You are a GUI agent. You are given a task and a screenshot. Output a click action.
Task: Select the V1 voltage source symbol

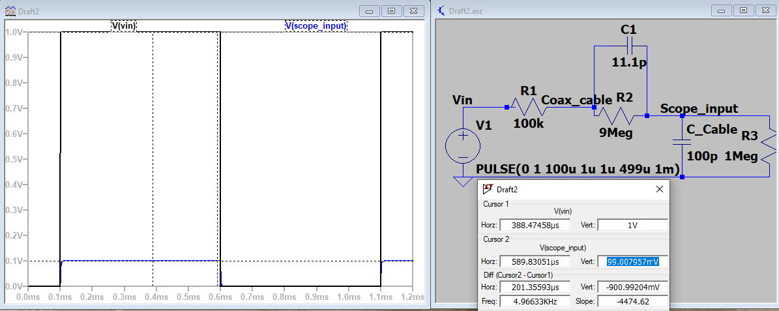tap(463, 145)
